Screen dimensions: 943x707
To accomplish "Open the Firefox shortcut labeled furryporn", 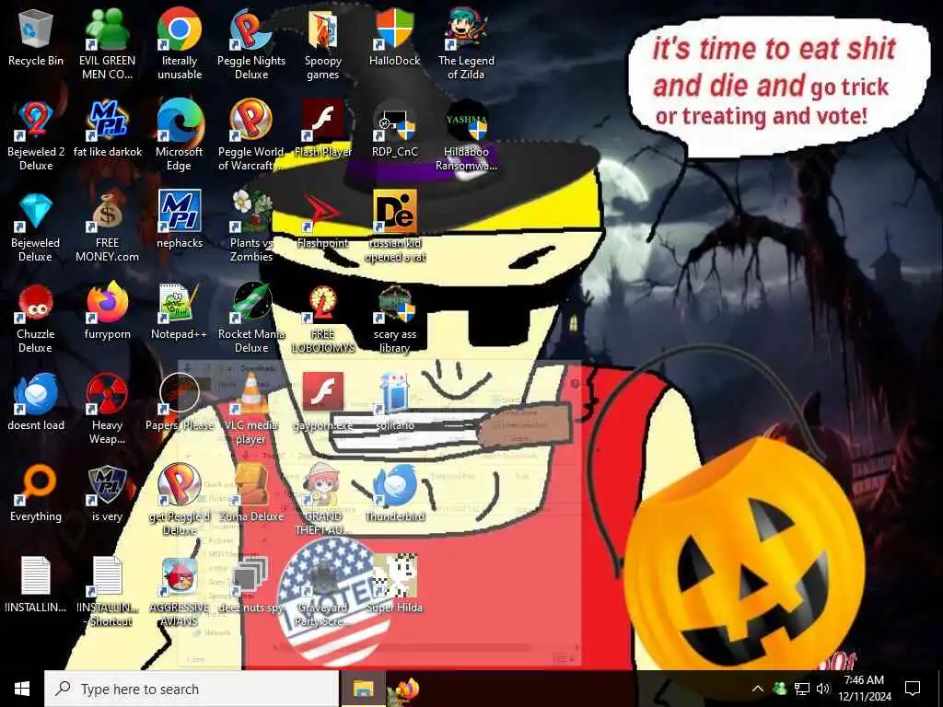I will click(x=107, y=312).
